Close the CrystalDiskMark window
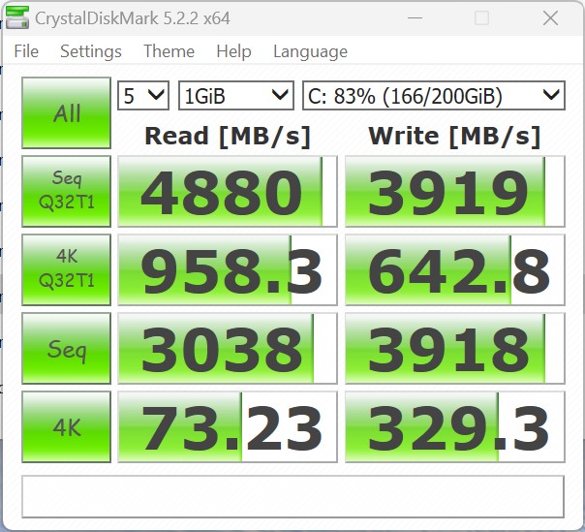Image resolution: width=585 pixels, height=532 pixels. click(x=550, y=17)
